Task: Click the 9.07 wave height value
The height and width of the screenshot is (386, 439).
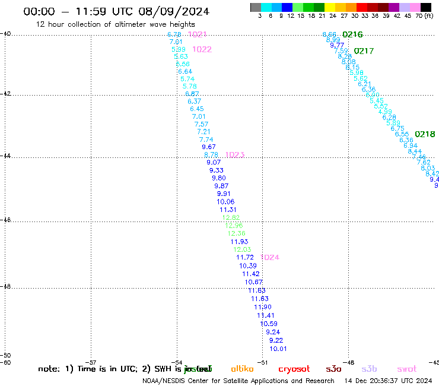Action: coord(214,162)
